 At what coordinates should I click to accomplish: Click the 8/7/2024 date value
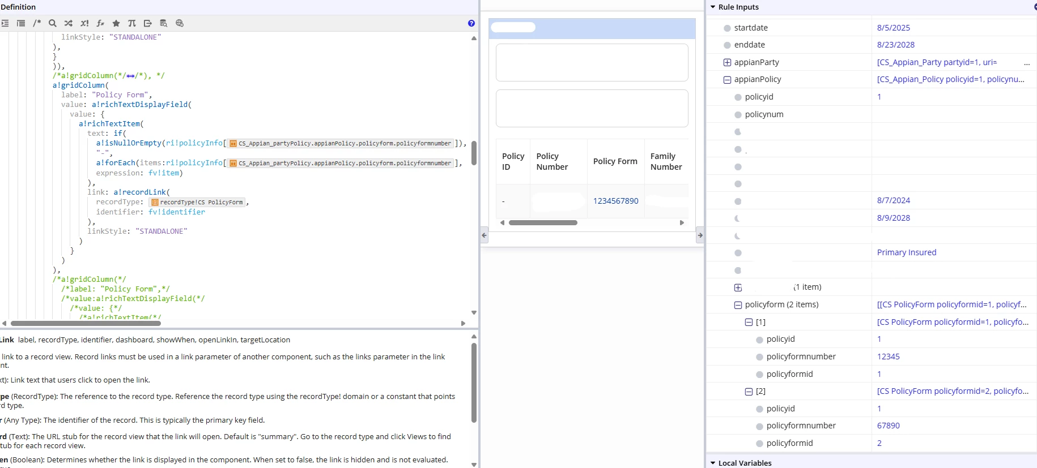tap(894, 200)
